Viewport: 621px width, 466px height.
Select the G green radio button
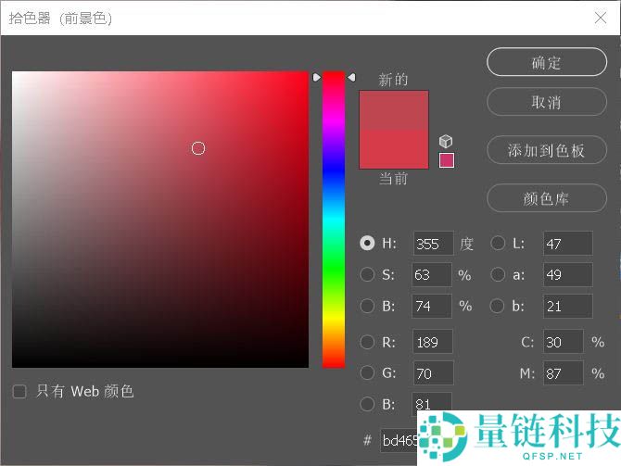pos(367,373)
